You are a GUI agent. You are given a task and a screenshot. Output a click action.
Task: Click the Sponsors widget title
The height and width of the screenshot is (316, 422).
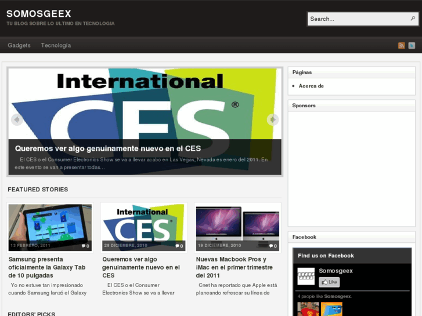[304, 106]
